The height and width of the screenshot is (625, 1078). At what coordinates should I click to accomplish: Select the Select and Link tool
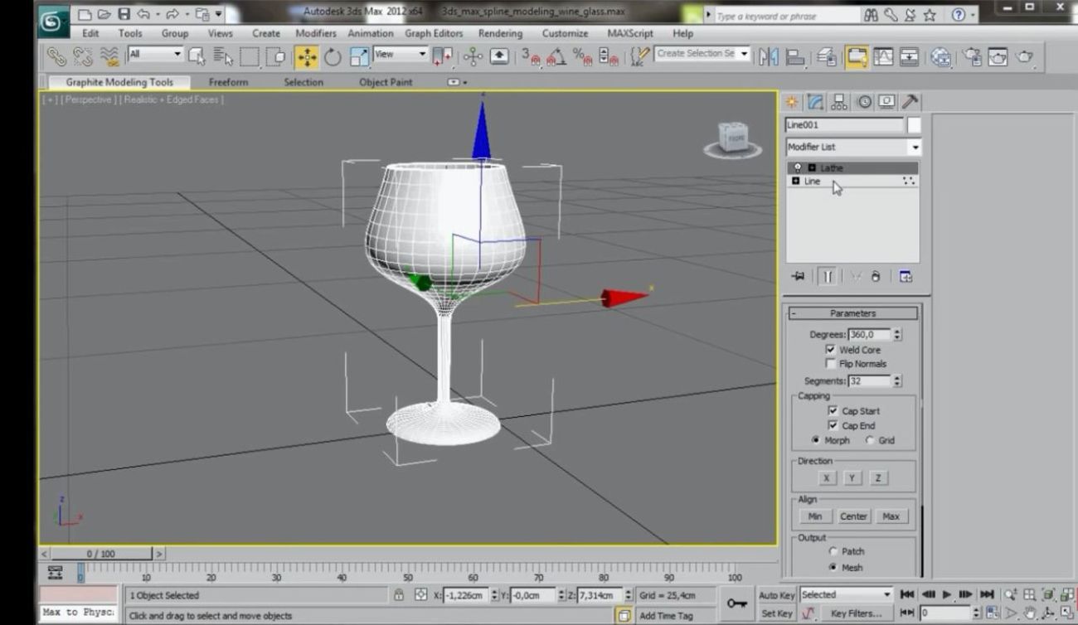click(x=56, y=56)
